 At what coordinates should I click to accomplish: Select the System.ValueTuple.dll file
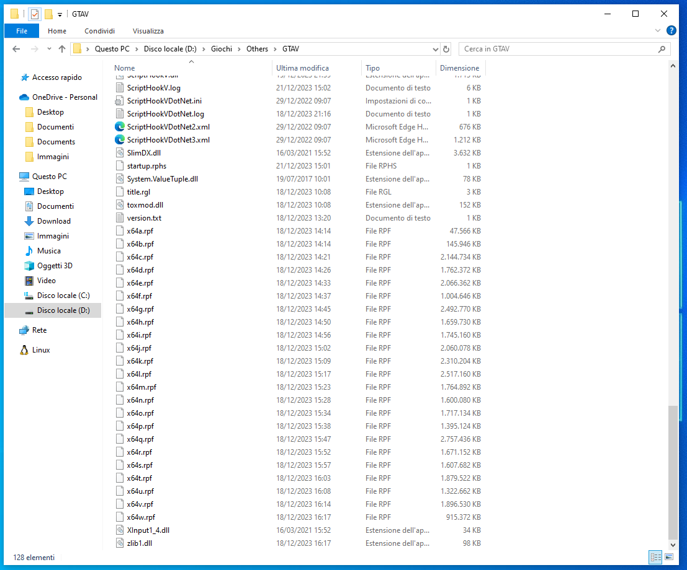[x=162, y=179]
